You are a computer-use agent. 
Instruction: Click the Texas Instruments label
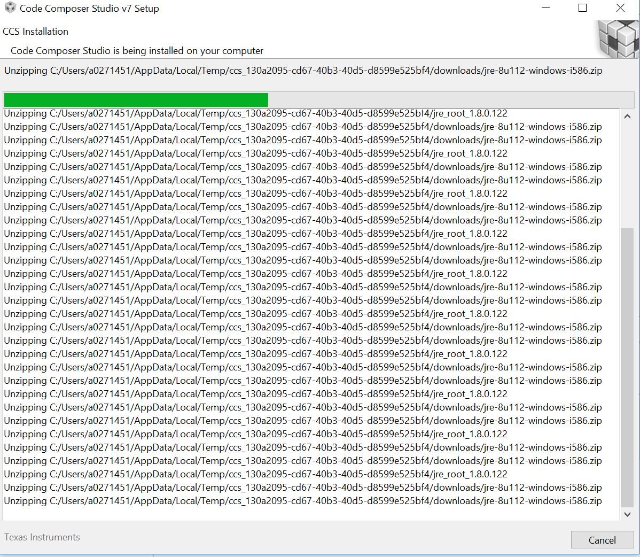pyautogui.click(x=42, y=537)
